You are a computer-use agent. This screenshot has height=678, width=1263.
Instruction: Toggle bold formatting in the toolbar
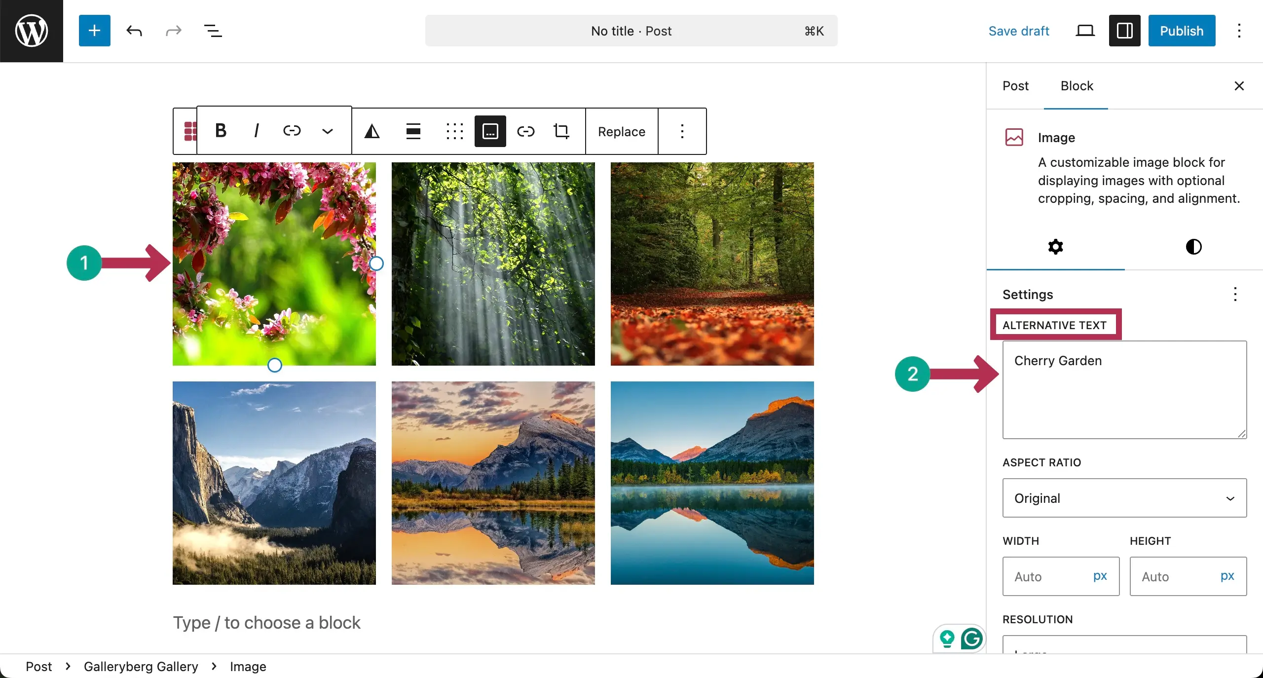(221, 131)
